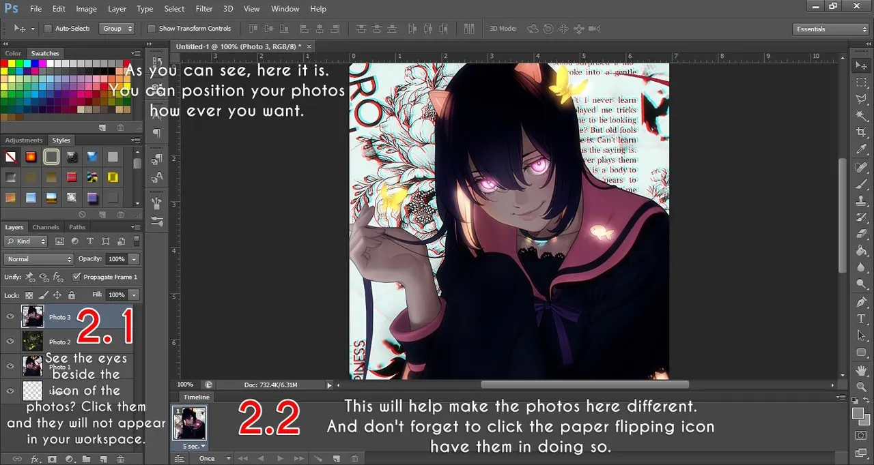Click the foreground color swatch
This screenshot has height=465, width=874.
coord(858,414)
